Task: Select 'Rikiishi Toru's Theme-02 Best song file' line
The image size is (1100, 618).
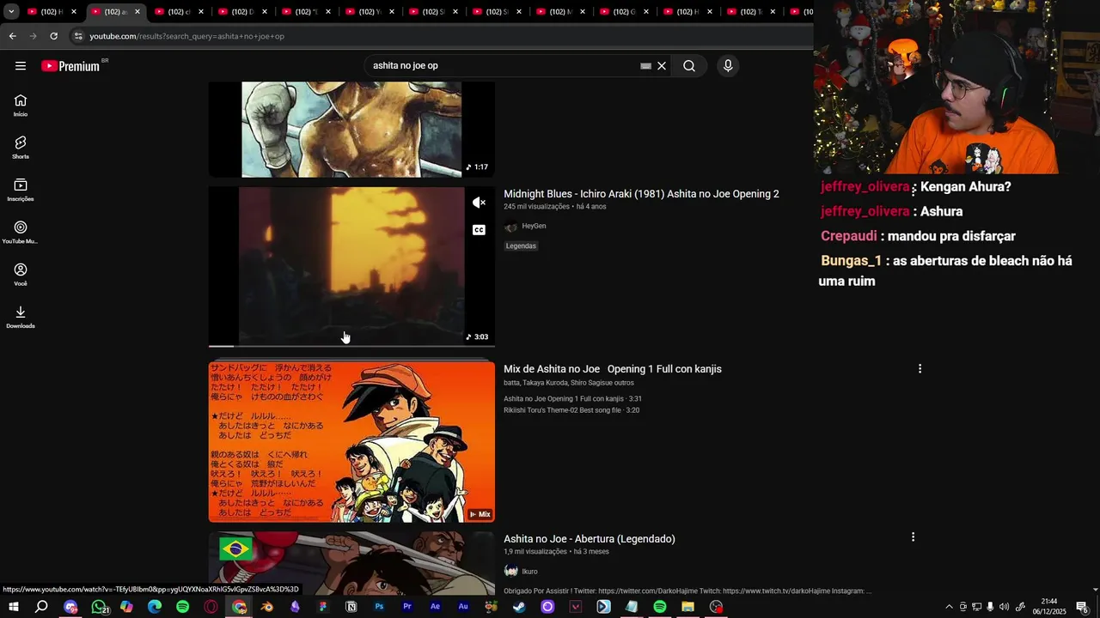Action: click(571, 410)
